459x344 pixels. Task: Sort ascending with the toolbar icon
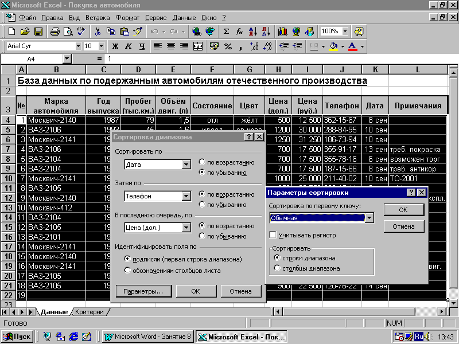pyautogui.click(x=252, y=32)
